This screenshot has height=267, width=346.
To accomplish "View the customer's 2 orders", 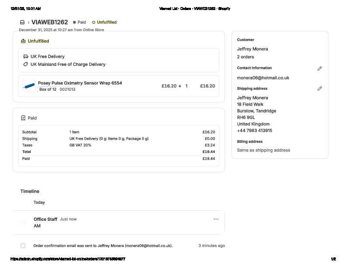I will point(246,57).
